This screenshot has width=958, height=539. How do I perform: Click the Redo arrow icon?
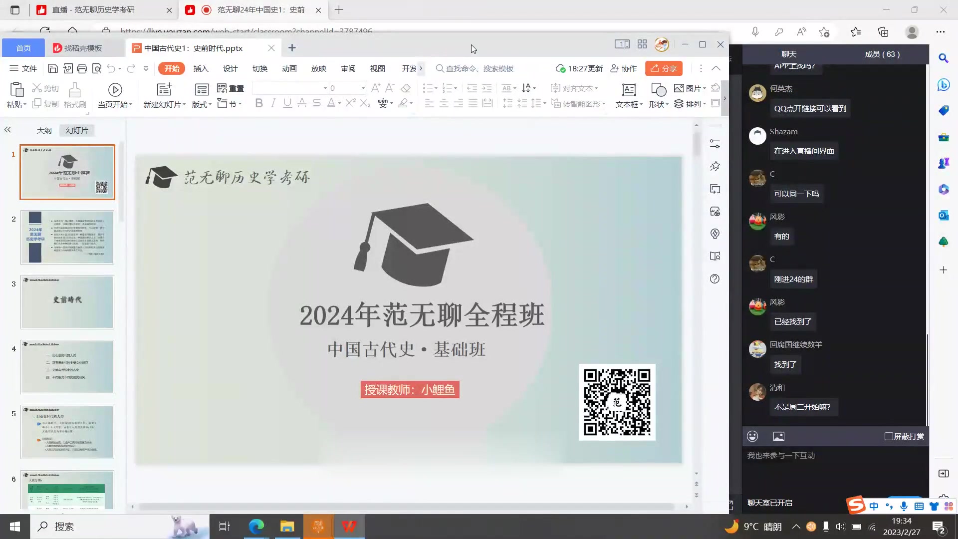click(131, 68)
